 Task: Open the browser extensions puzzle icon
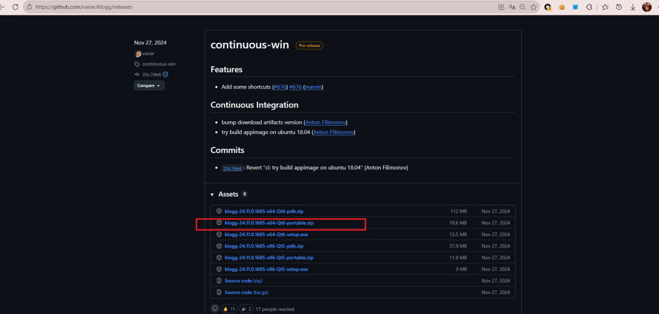coord(589,7)
